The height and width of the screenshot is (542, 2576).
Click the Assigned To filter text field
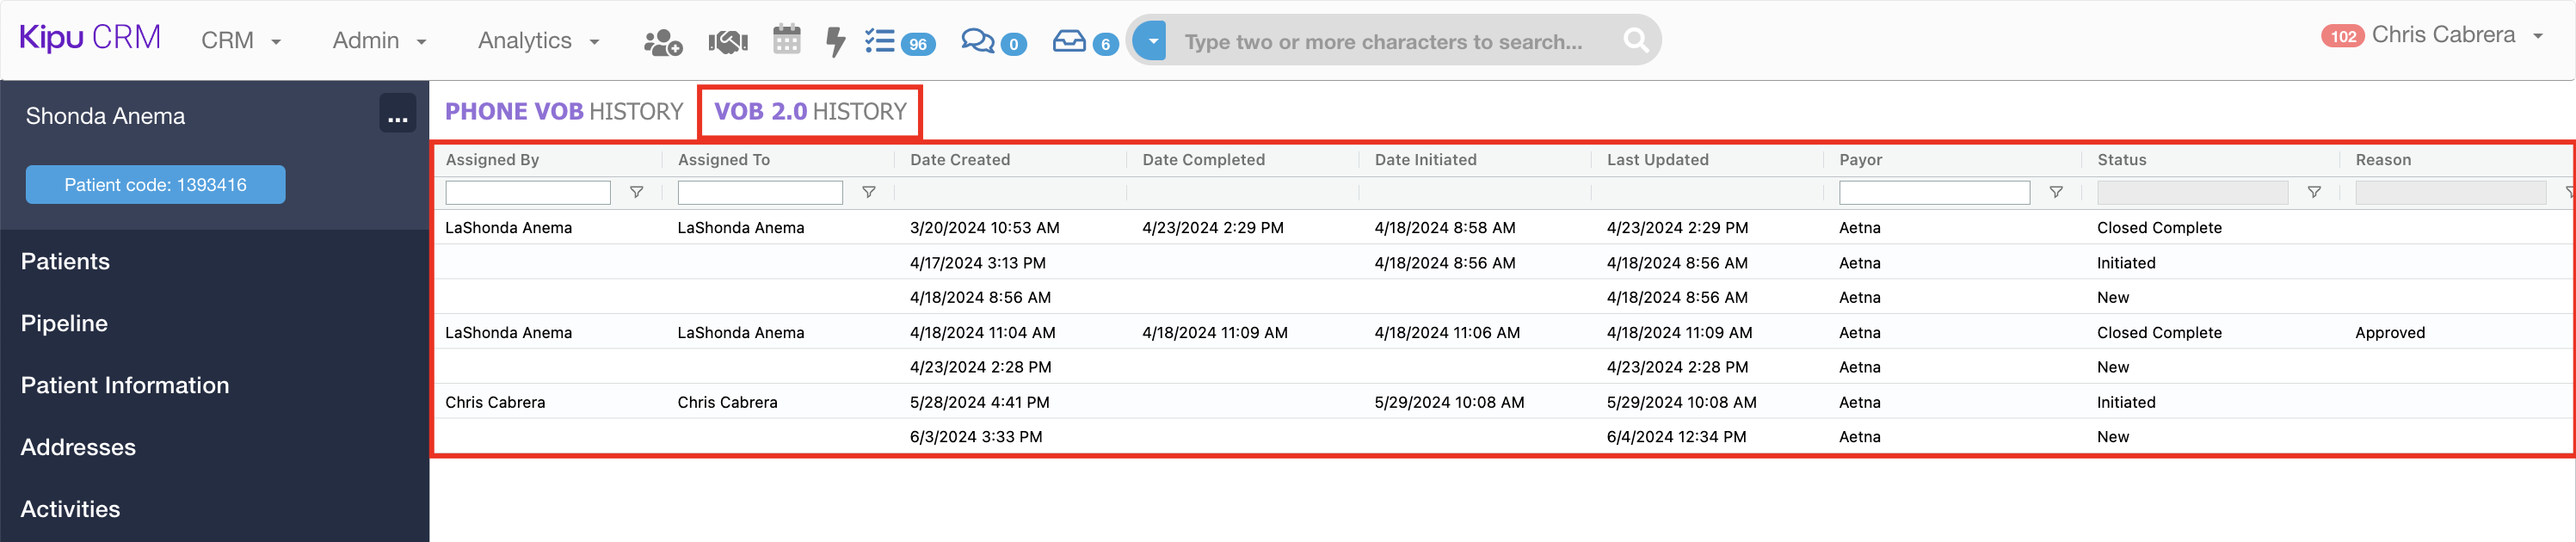759,192
